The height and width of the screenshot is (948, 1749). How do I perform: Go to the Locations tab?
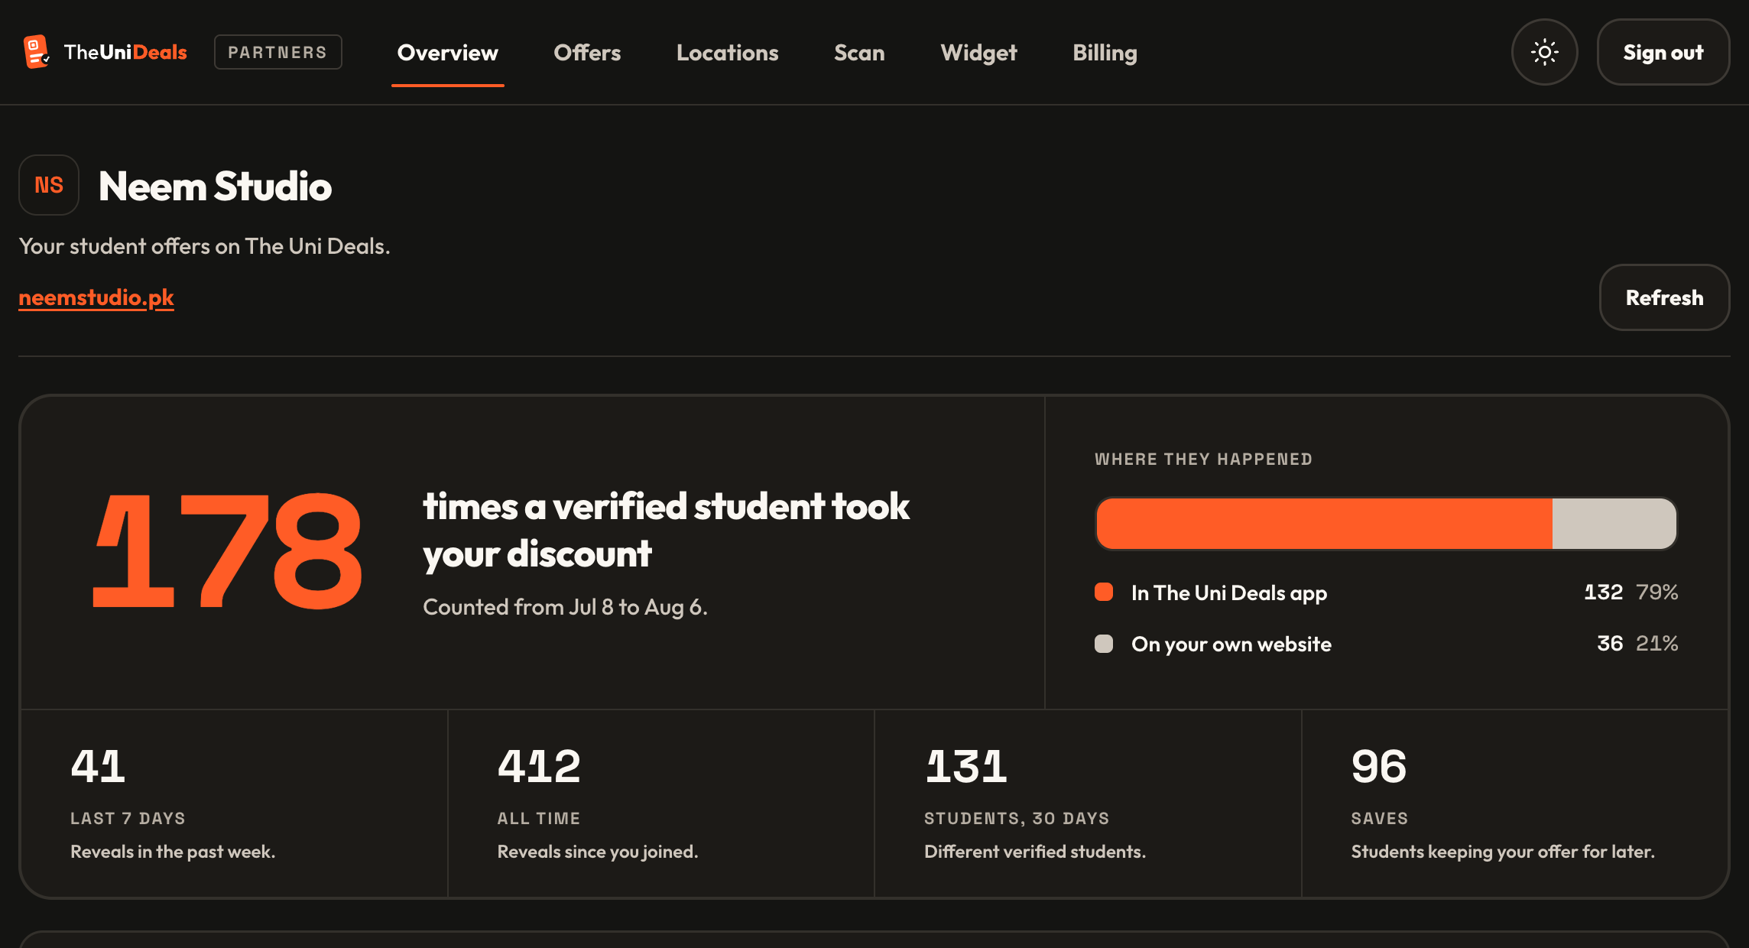727,52
